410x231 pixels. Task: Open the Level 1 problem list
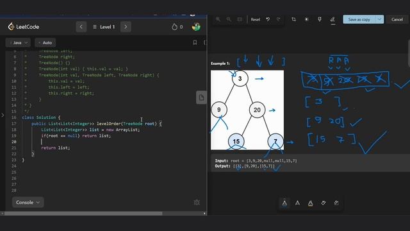click(104, 27)
